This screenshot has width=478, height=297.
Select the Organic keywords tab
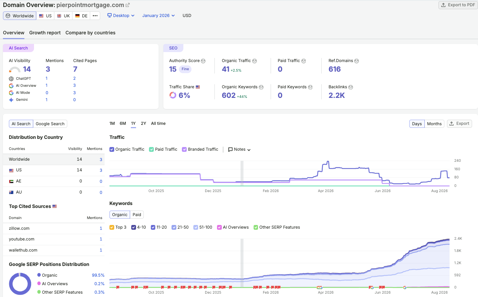(x=120, y=215)
